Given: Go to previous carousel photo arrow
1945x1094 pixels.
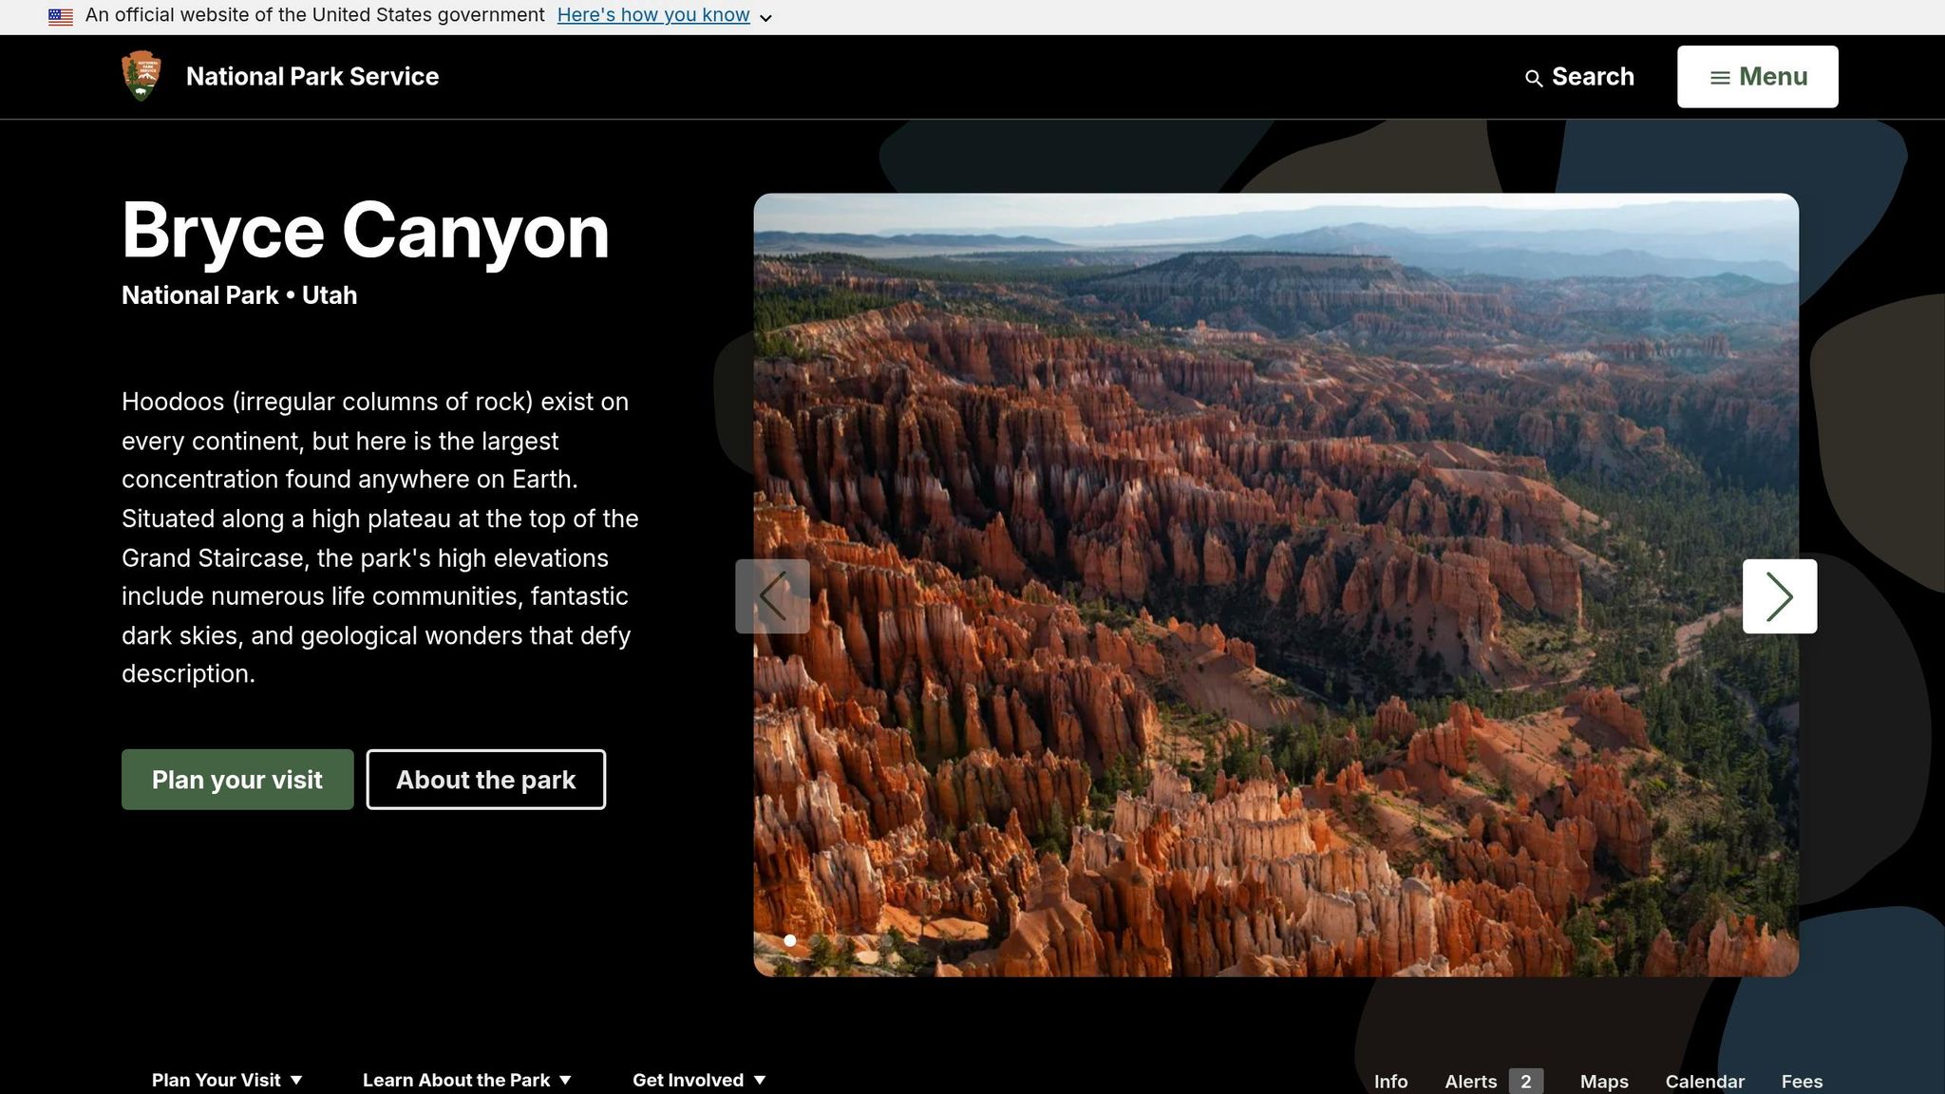Looking at the screenshot, I should point(772,596).
